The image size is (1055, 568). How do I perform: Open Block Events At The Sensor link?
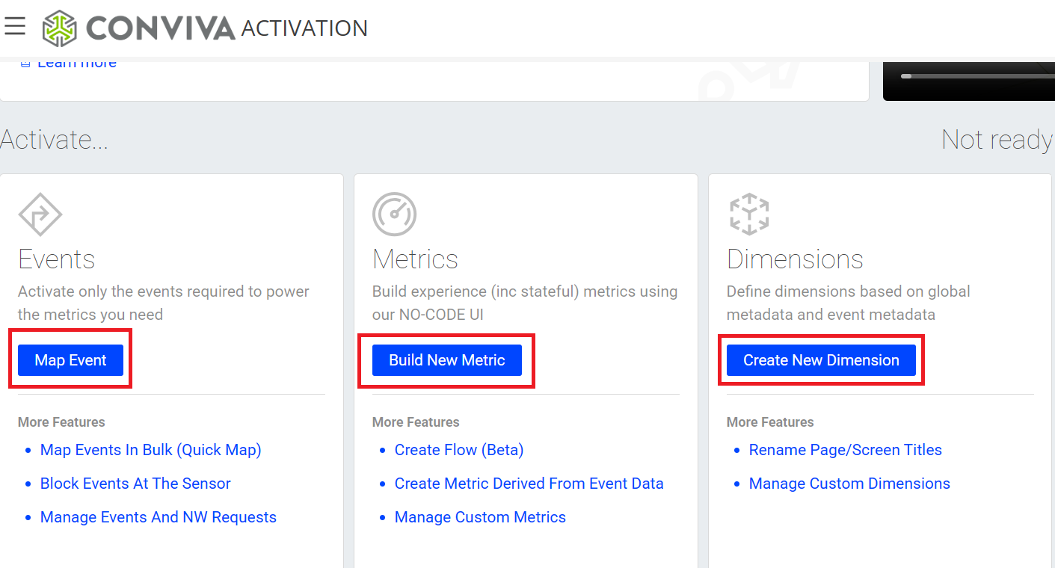(x=135, y=484)
